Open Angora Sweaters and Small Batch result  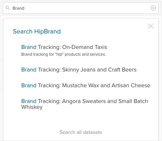(85, 104)
